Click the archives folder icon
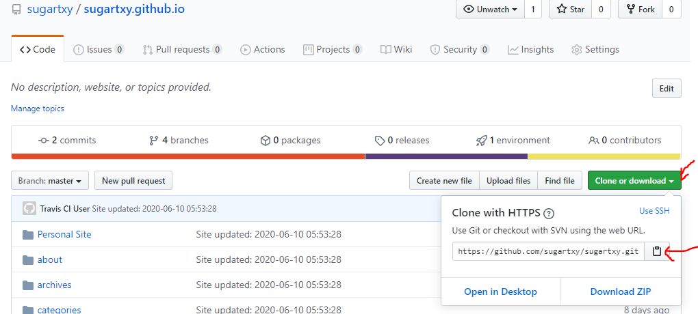Screen dimensions: 698x314 [28, 285]
